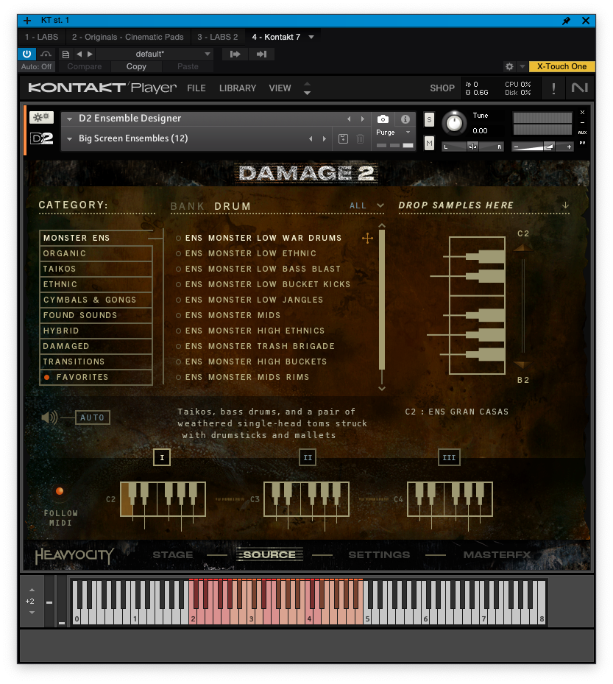
Task: Adjust the Tune knob
Action: point(454,123)
